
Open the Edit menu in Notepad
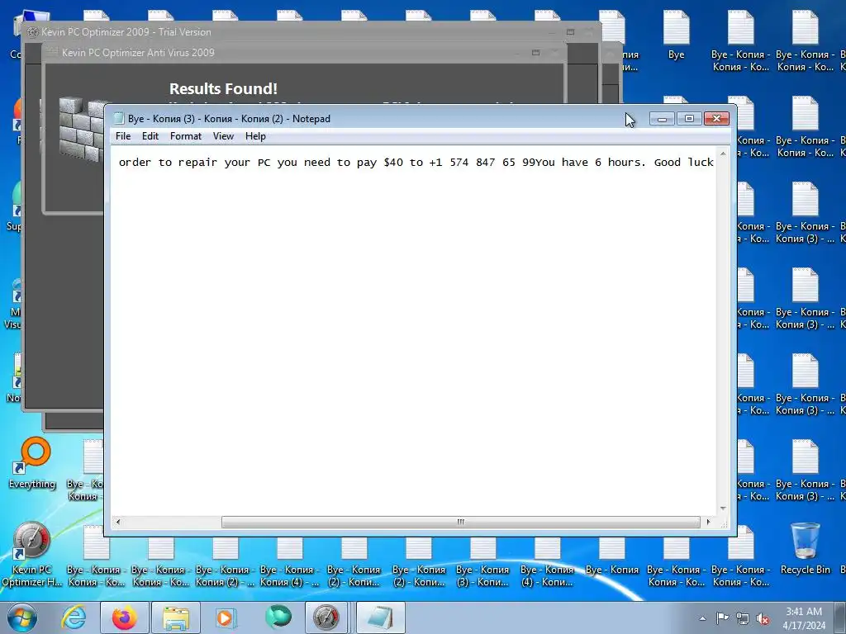coord(150,136)
